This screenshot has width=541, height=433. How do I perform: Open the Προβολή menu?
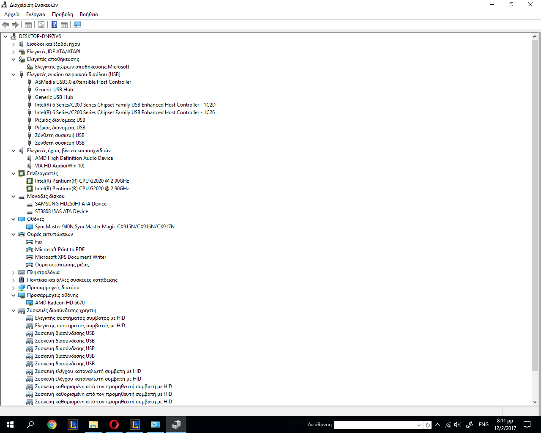(63, 14)
